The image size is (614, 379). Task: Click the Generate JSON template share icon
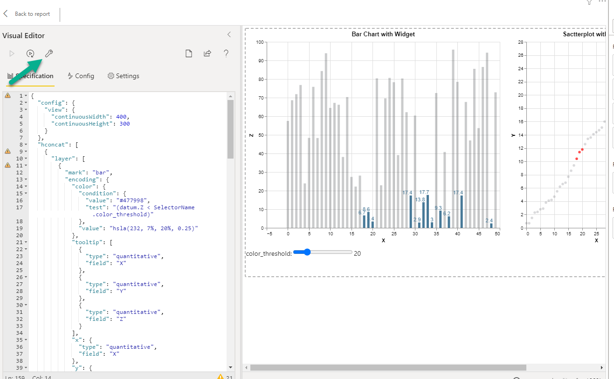click(x=207, y=53)
